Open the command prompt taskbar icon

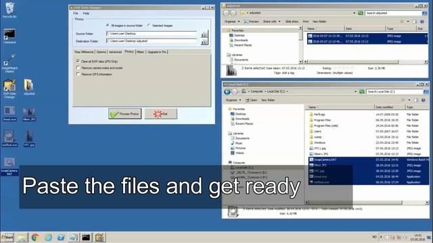coord(86,237)
